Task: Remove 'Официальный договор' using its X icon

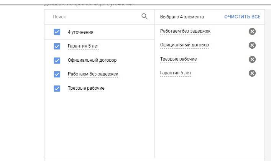Action: 252,45
